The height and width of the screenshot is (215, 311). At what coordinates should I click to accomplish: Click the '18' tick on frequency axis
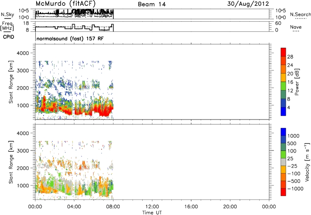[x=26, y=23]
